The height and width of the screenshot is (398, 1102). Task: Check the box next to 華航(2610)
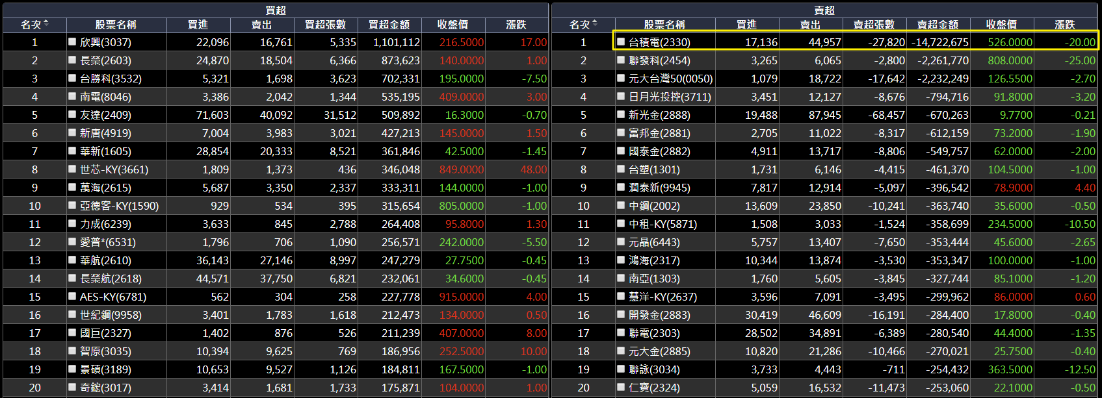pos(72,260)
